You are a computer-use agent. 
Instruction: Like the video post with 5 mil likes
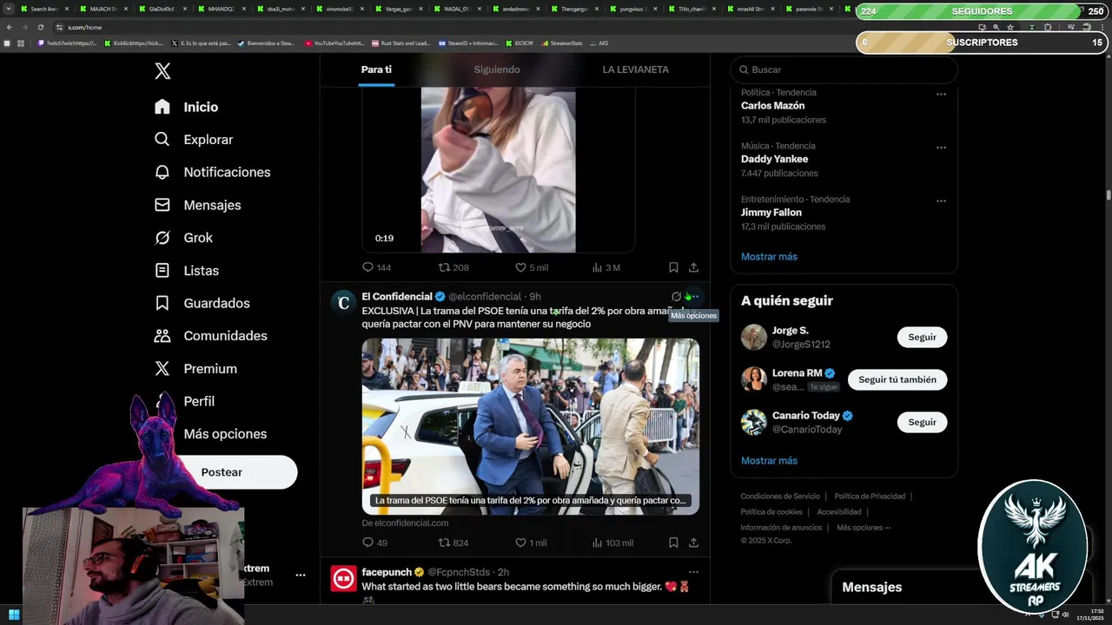pos(531,267)
